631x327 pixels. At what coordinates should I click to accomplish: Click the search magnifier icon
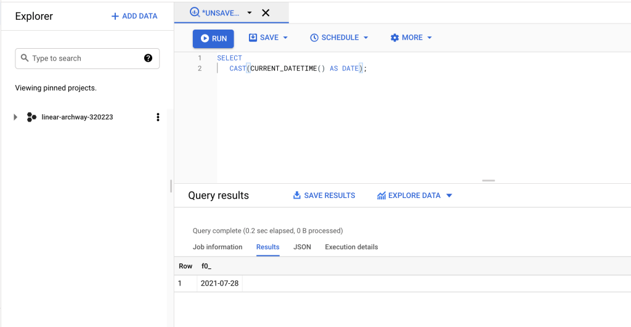[x=25, y=58]
